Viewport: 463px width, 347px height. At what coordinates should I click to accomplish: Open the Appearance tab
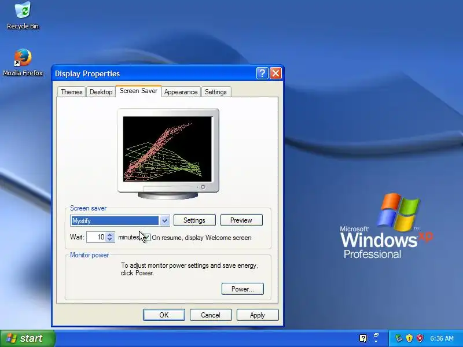tap(181, 92)
